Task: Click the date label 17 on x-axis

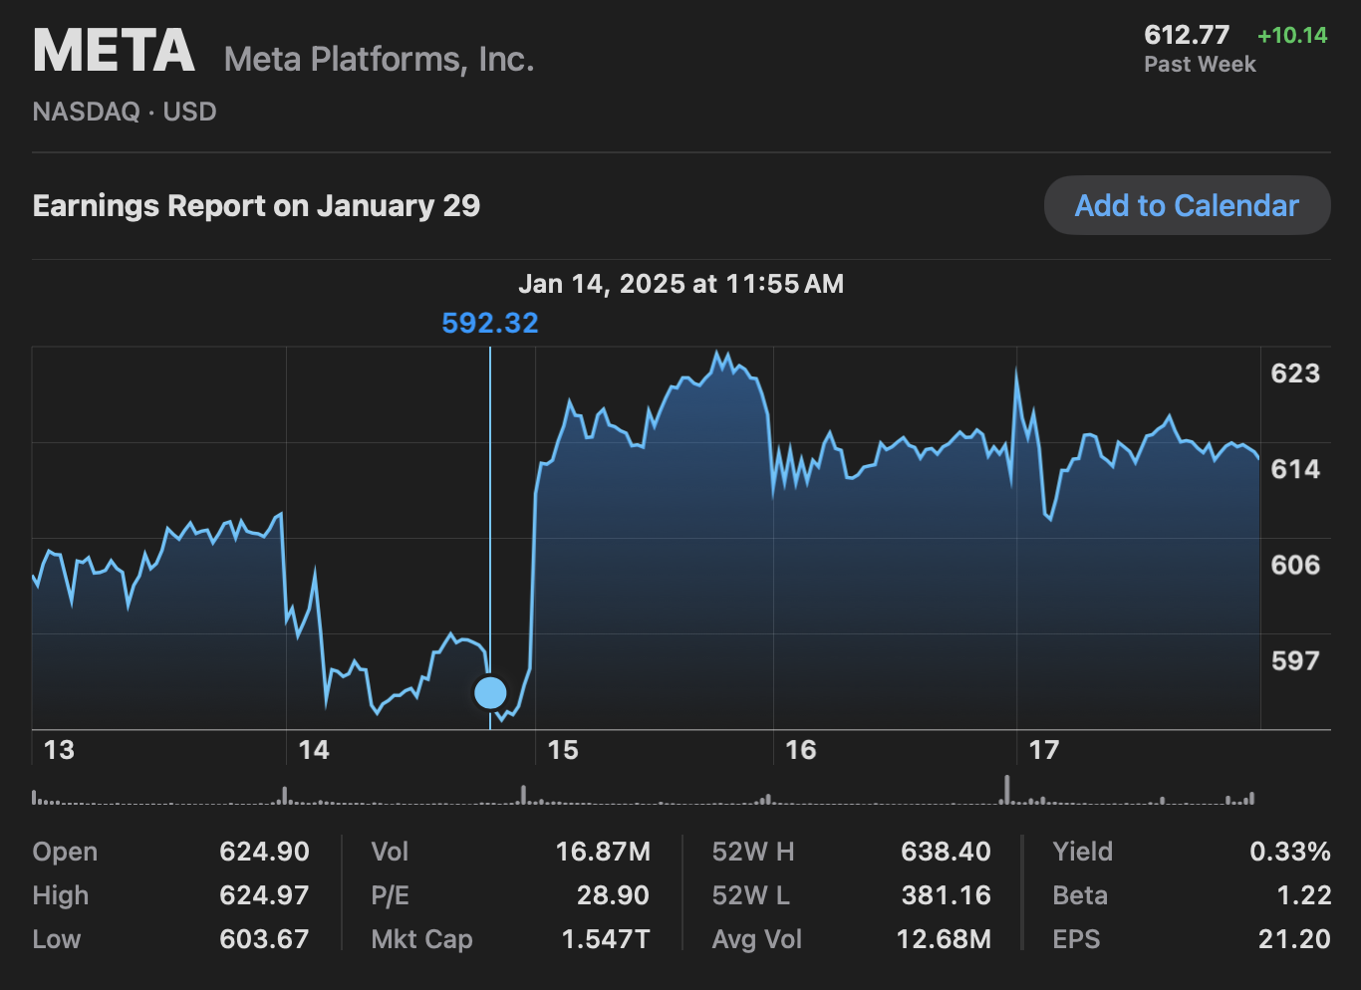Action: 1044,750
